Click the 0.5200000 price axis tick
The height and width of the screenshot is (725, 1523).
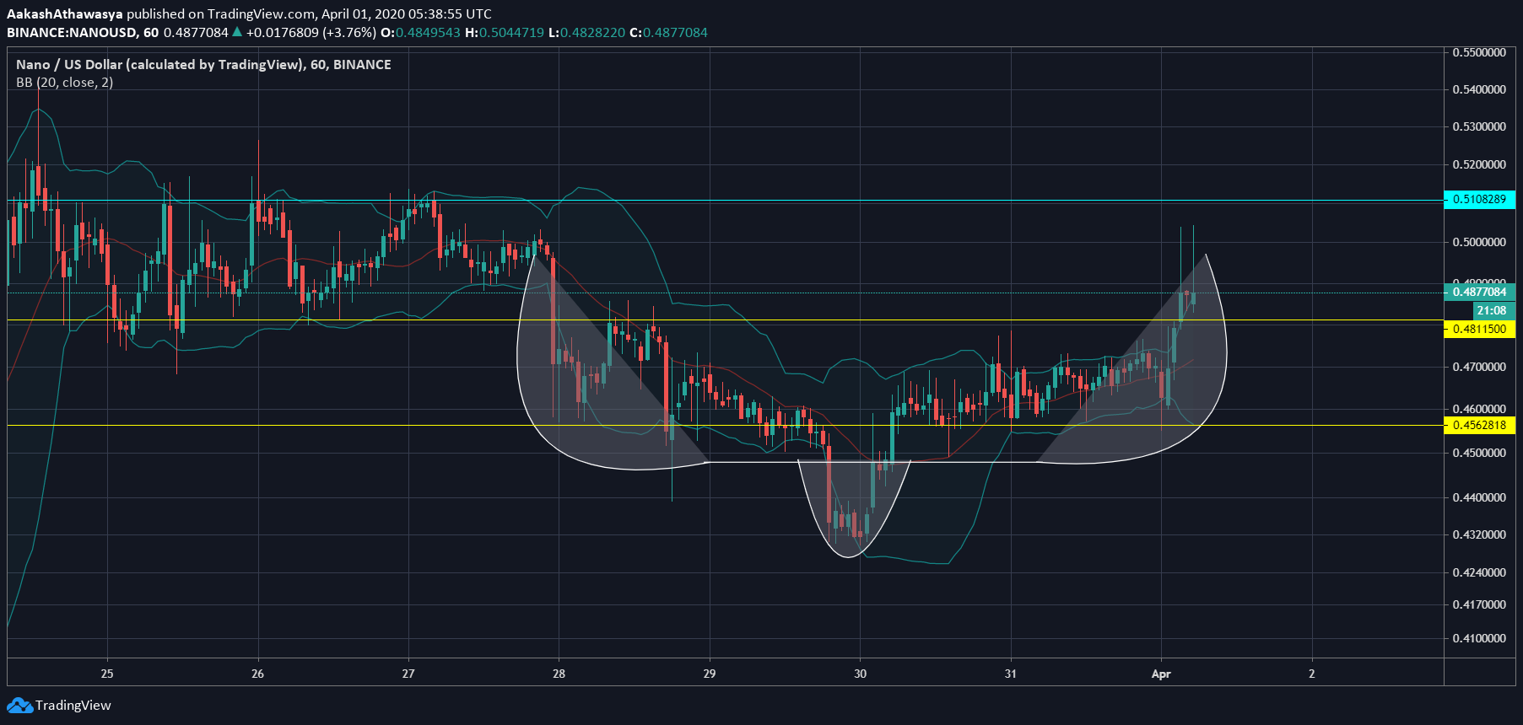1479,164
